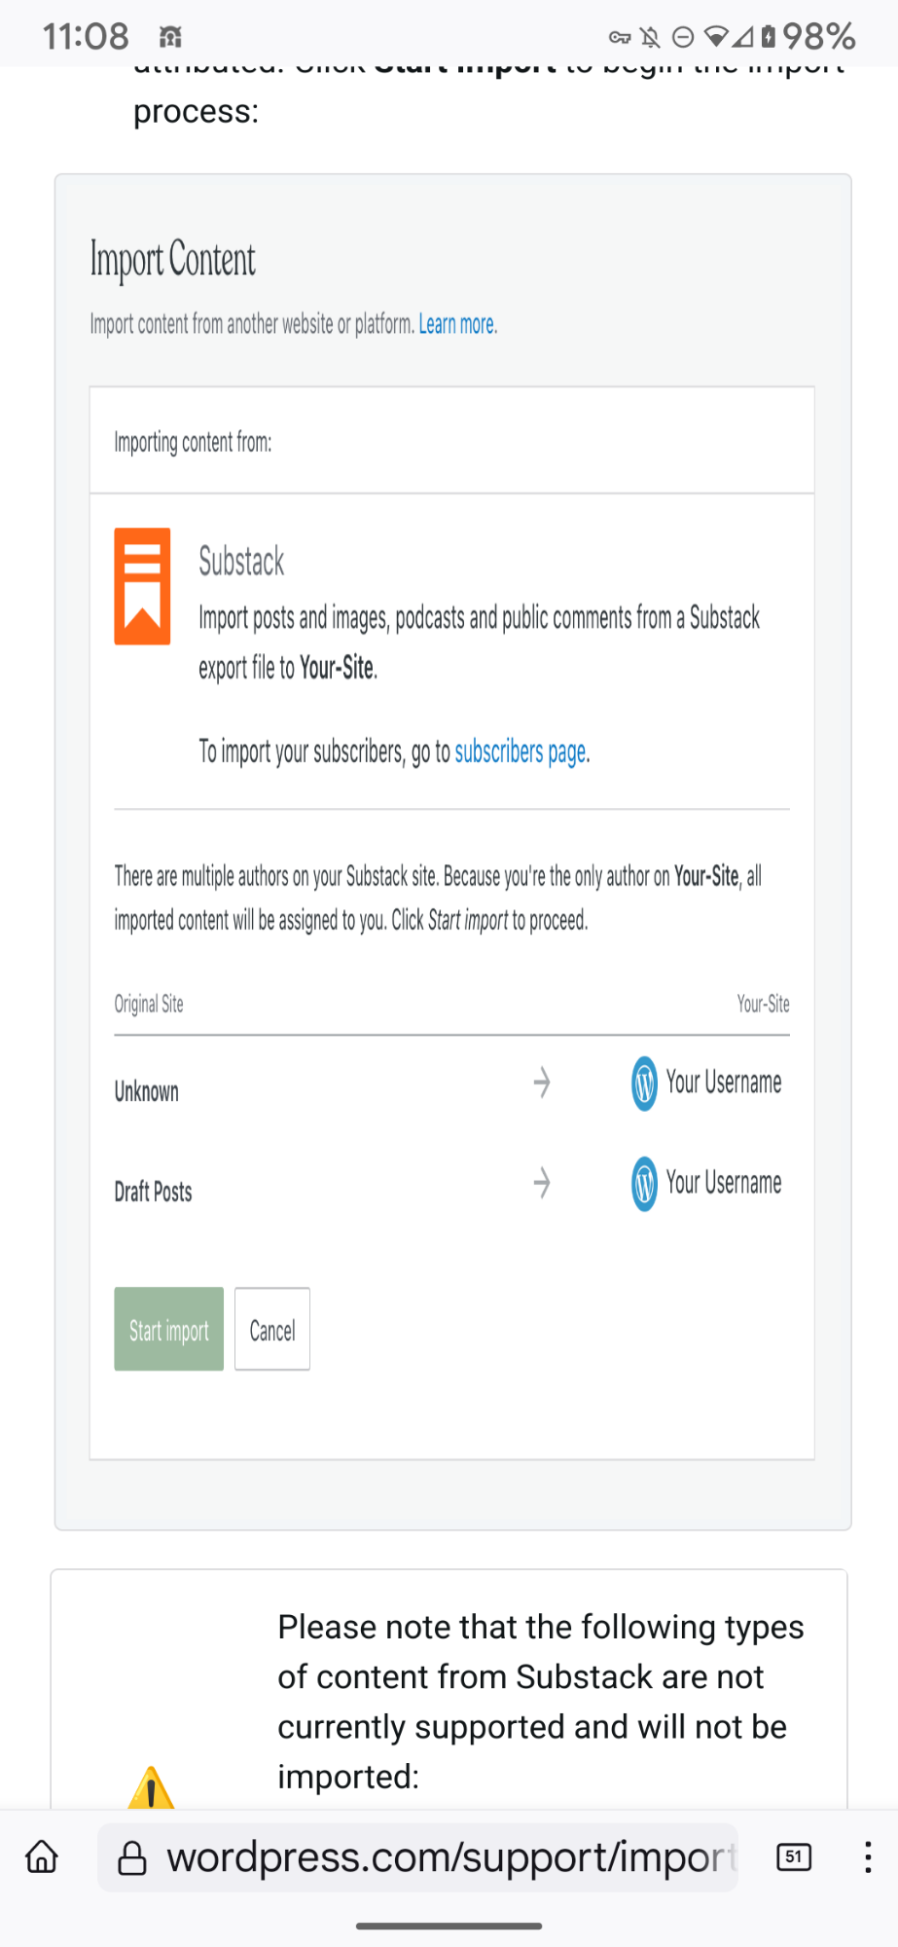This screenshot has height=1947, width=898.
Task: Open the browser three-dot overflow menu
Action: [867, 1856]
